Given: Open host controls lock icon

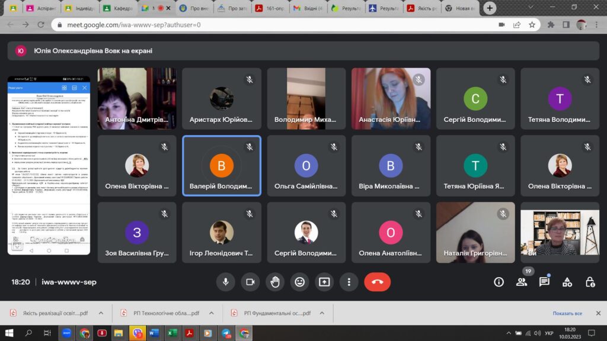Looking at the screenshot, I should click(590, 282).
